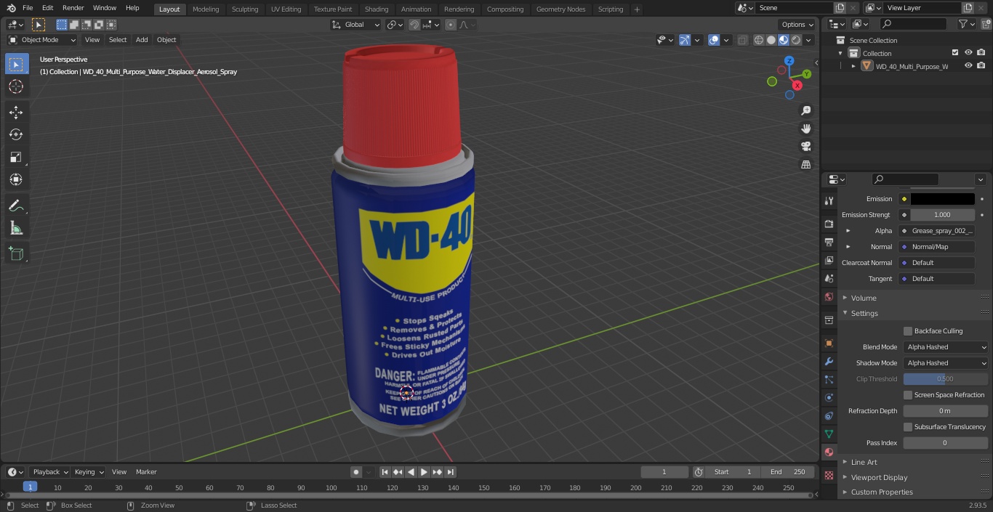
Task: Open the viewport Add menu
Action: coord(142,40)
